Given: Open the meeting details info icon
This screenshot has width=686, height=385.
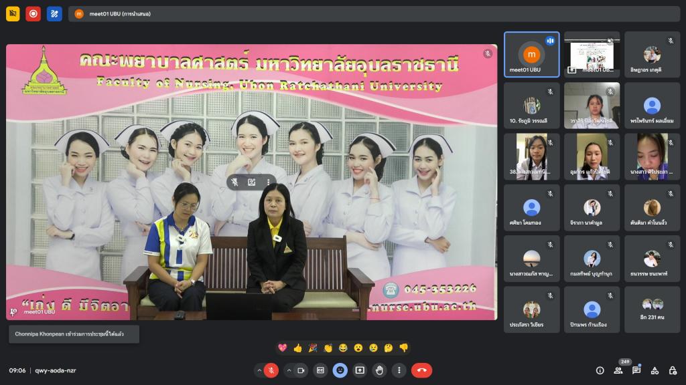Looking at the screenshot, I should click(600, 370).
